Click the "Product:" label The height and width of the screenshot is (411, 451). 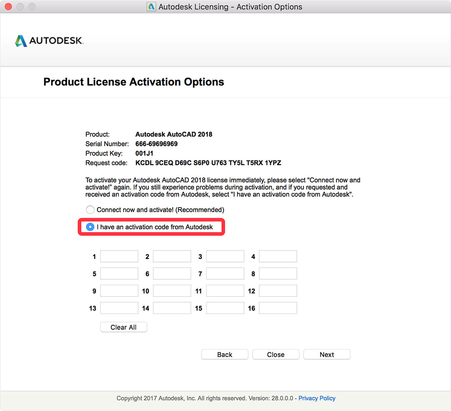coord(97,134)
